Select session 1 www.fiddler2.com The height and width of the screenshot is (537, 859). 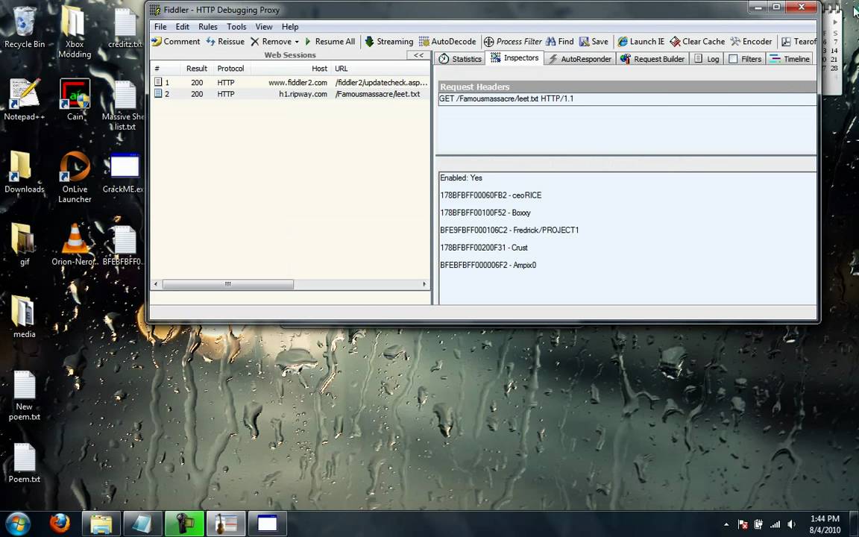[x=290, y=83]
